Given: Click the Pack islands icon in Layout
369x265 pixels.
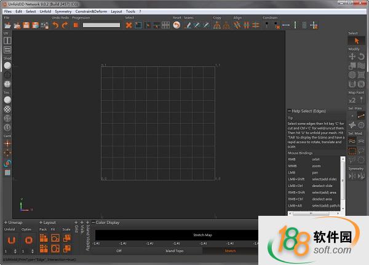Looking at the screenshot, I should point(44,239).
